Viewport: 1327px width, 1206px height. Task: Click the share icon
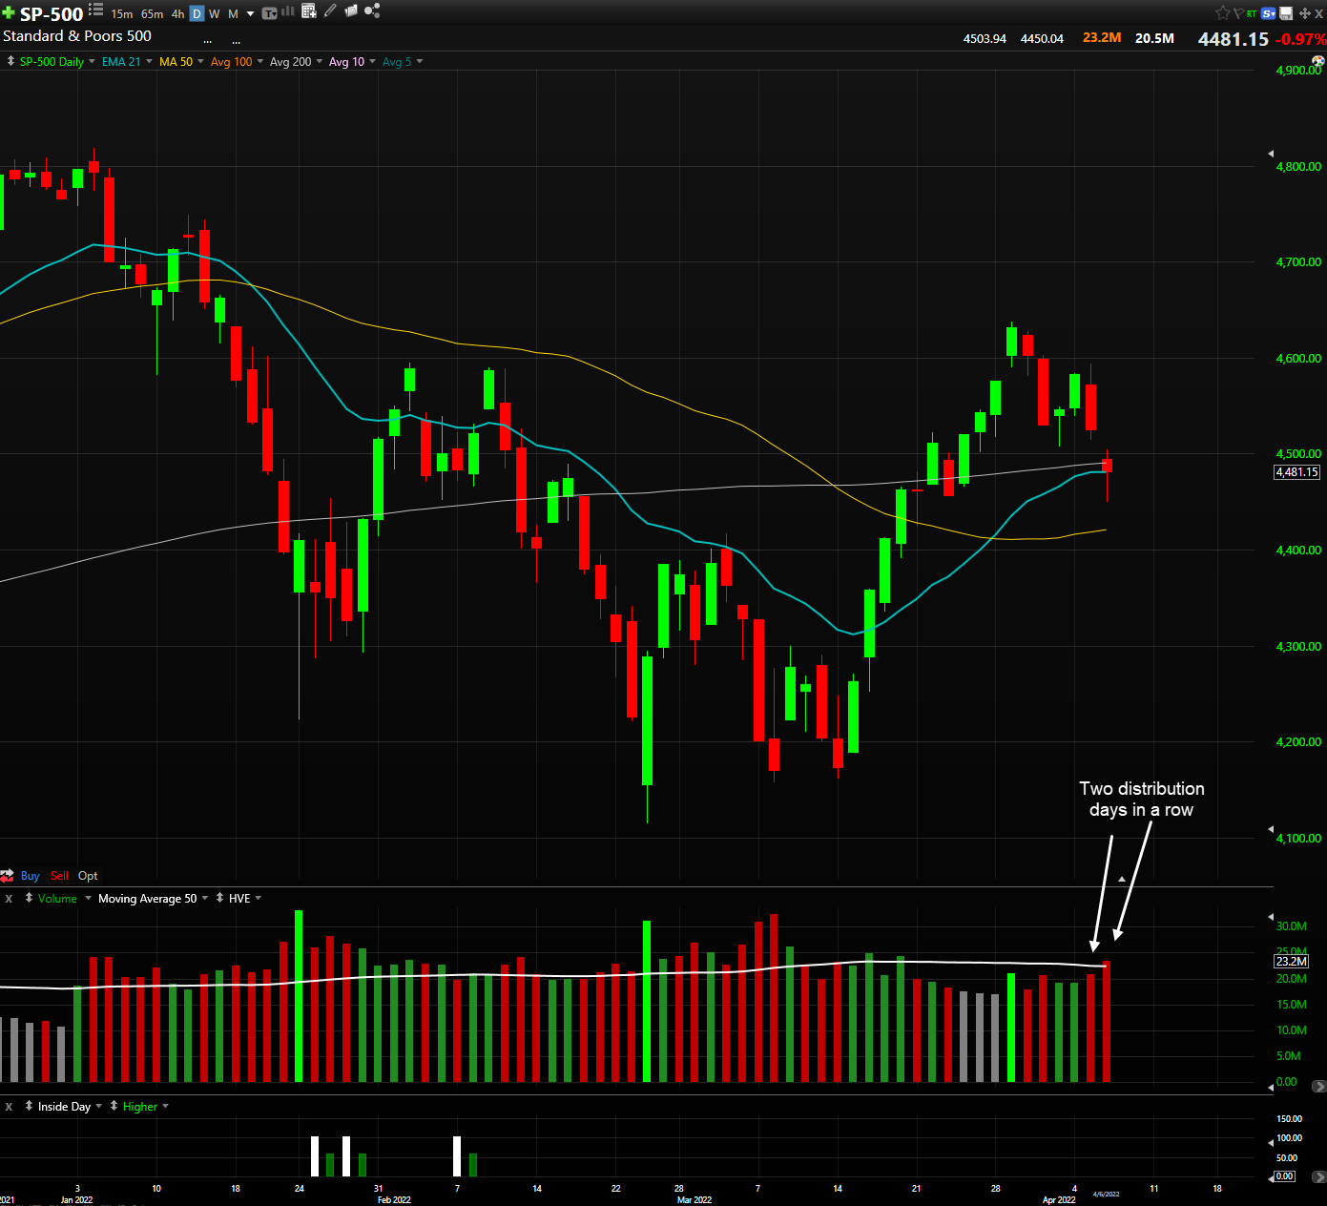tap(372, 10)
